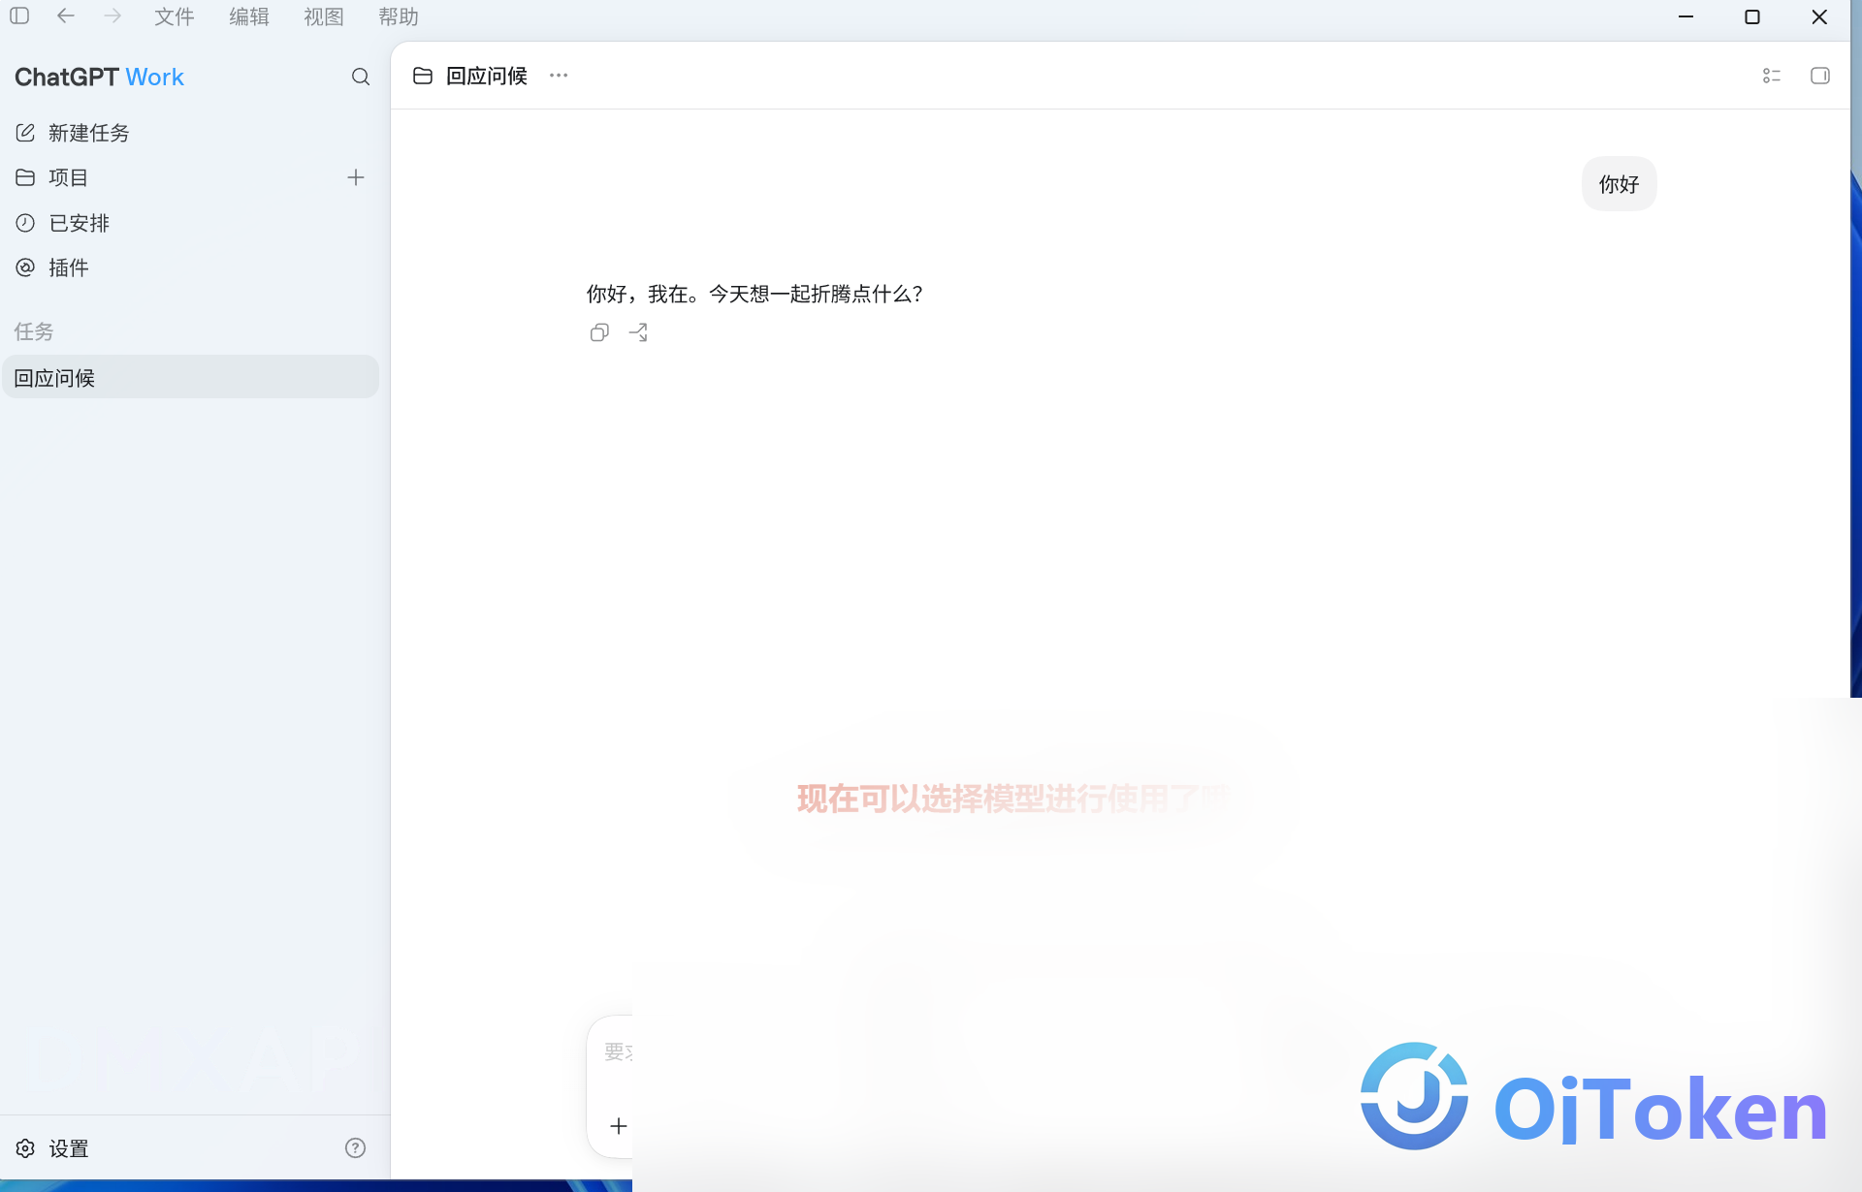The height and width of the screenshot is (1192, 1862).
Task: Open the 文件 menu
Action: (x=175, y=16)
